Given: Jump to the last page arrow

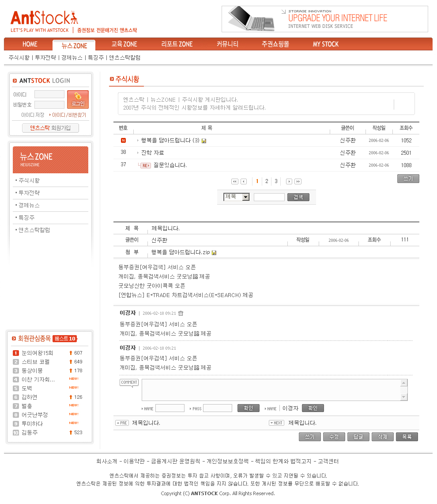Looking at the screenshot, I should coord(298,181).
